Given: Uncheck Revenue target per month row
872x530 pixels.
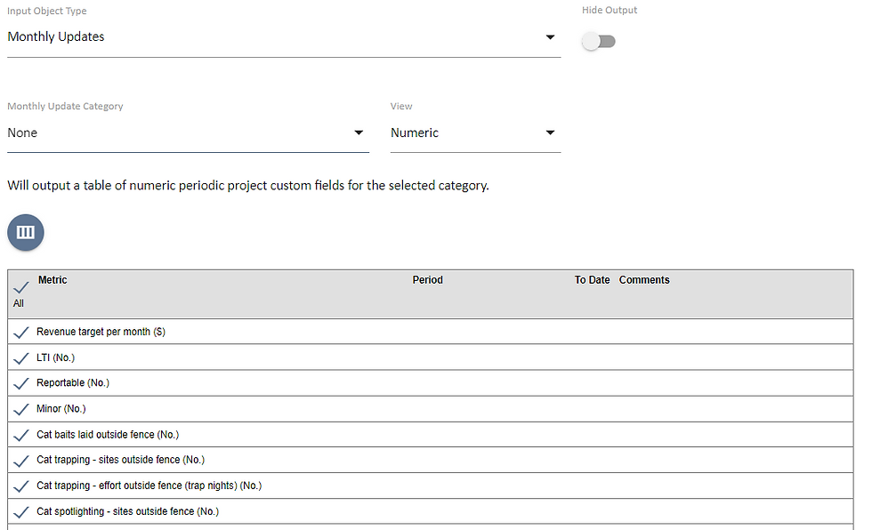Looking at the screenshot, I should coord(21,333).
